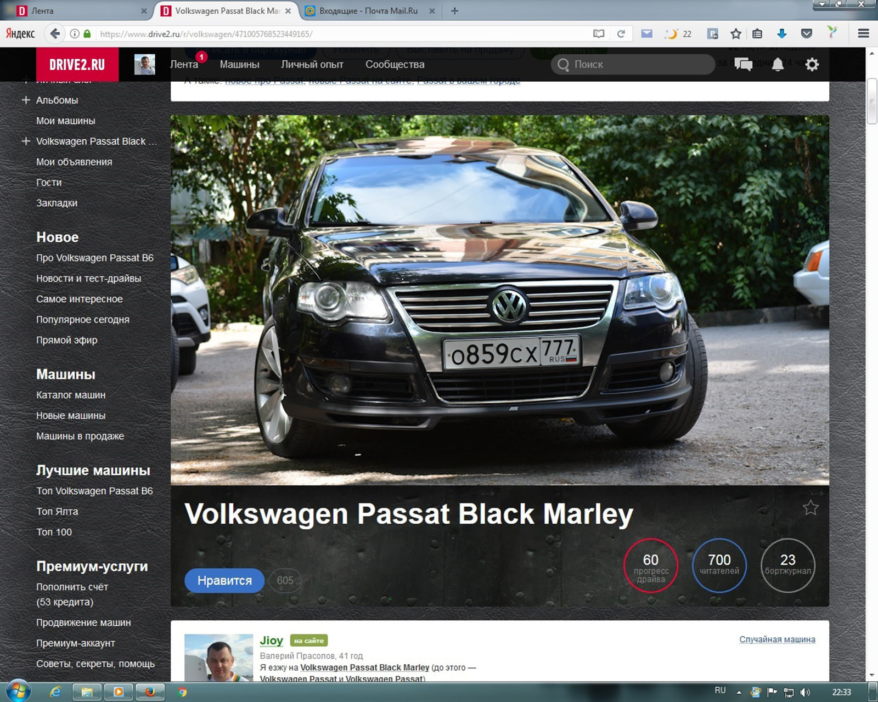Open Windows Explorer folder in taskbar
The image size is (878, 702).
click(87, 692)
